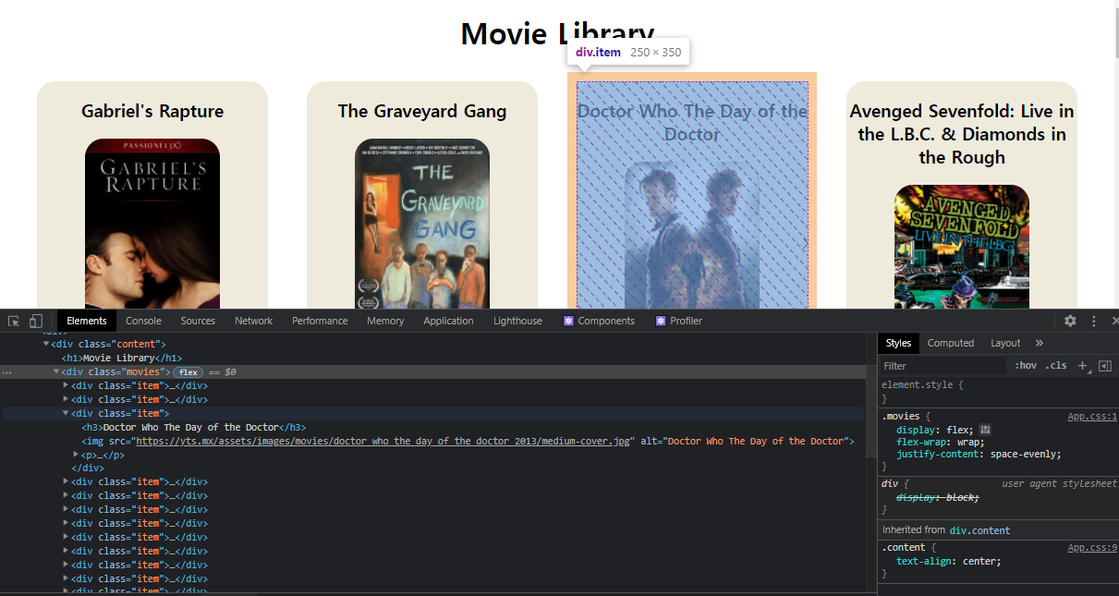This screenshot has width=1119, height=596.
Task: Toggle the .cls element classes panel
Action: pos(1056,365)
